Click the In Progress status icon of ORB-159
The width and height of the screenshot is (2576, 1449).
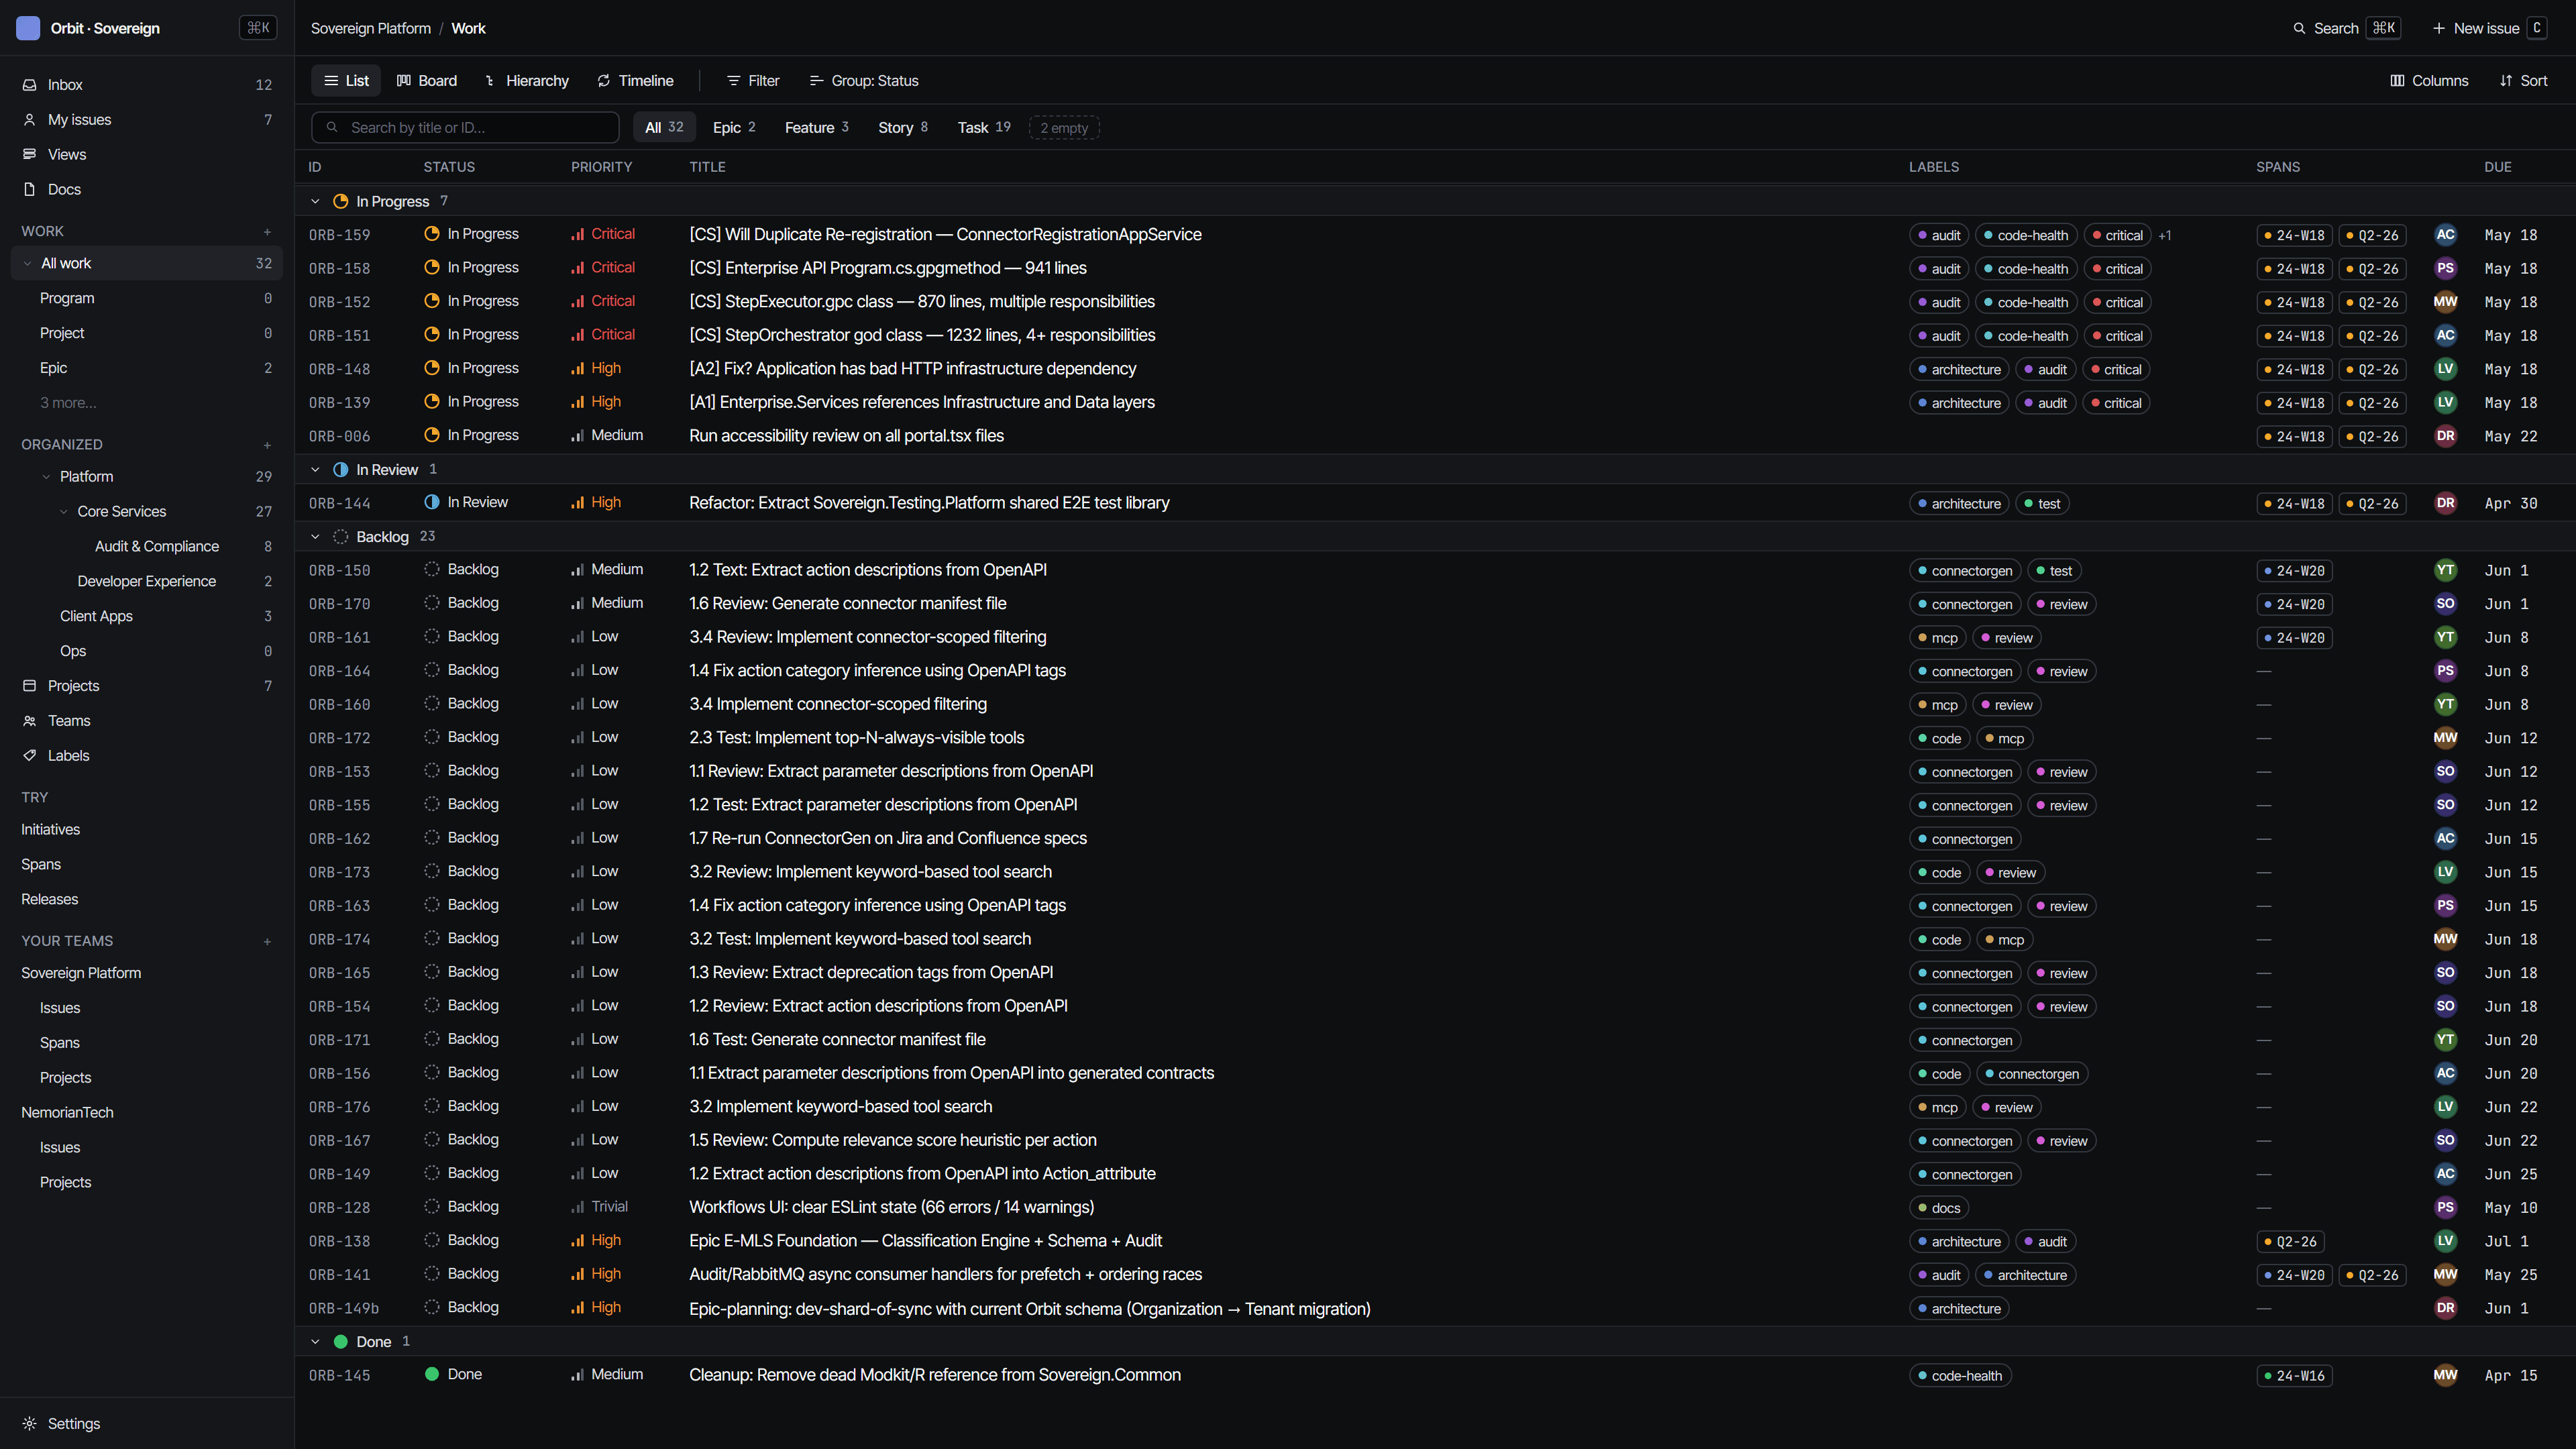(432, 234)
